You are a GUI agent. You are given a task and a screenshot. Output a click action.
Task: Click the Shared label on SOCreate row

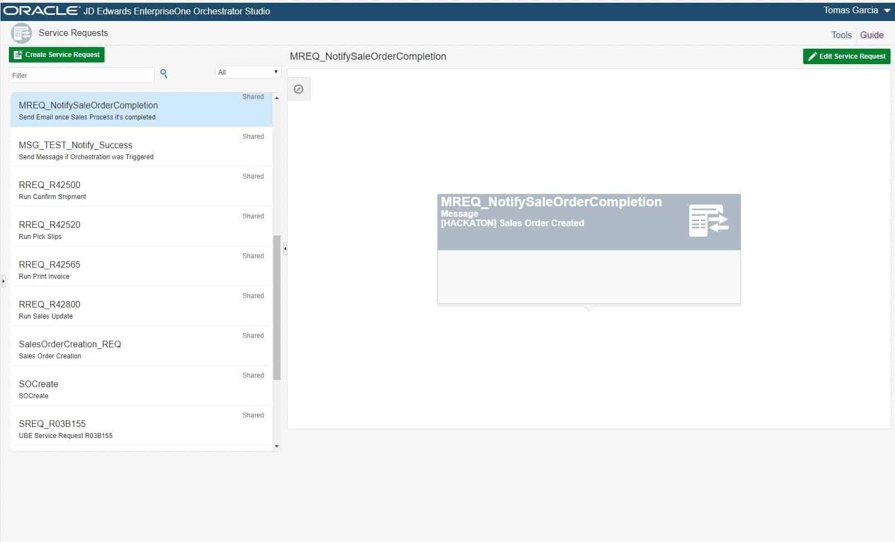[253, 376]
